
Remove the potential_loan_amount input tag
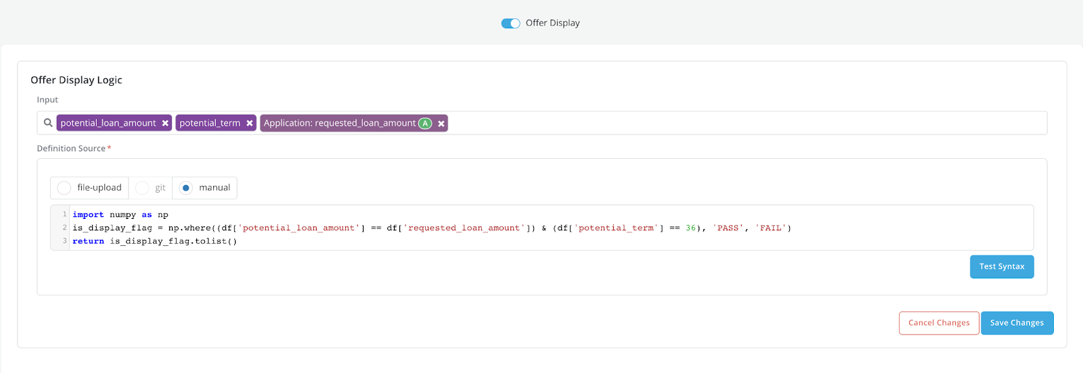pyautogui.click(x=165, y=123)
